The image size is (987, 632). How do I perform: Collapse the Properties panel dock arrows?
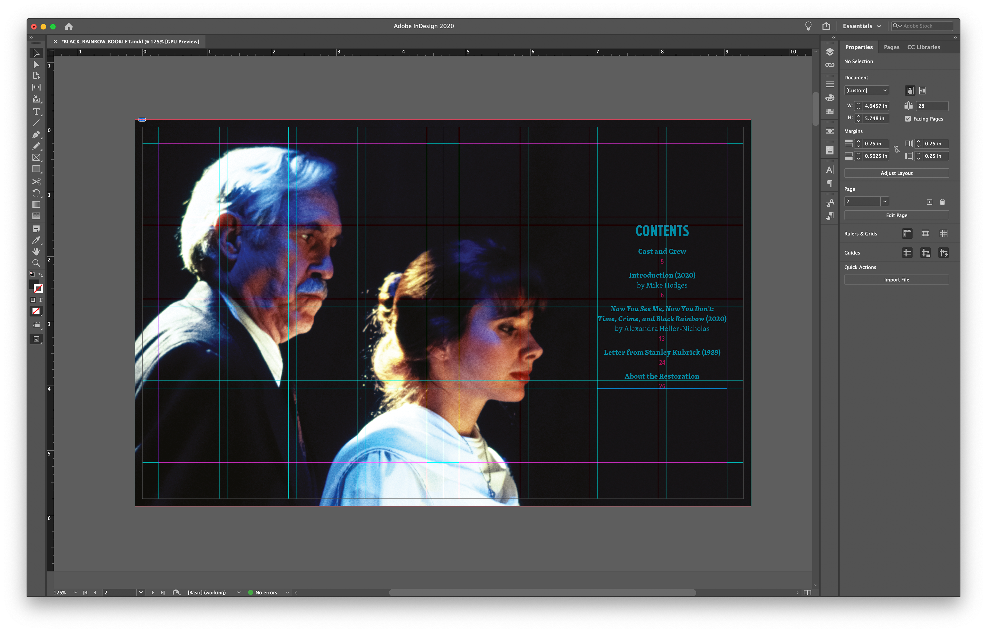pos(955,37)
